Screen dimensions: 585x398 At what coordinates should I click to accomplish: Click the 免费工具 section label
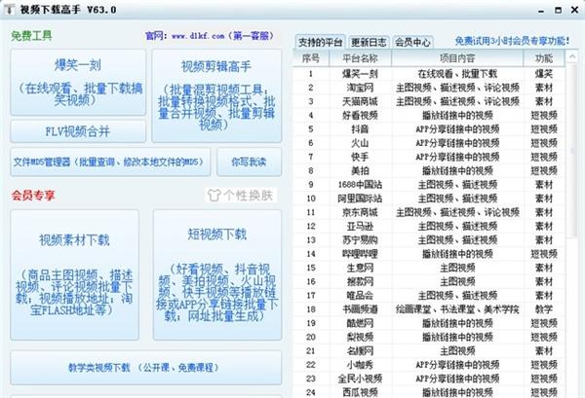[x=31, y=36]
